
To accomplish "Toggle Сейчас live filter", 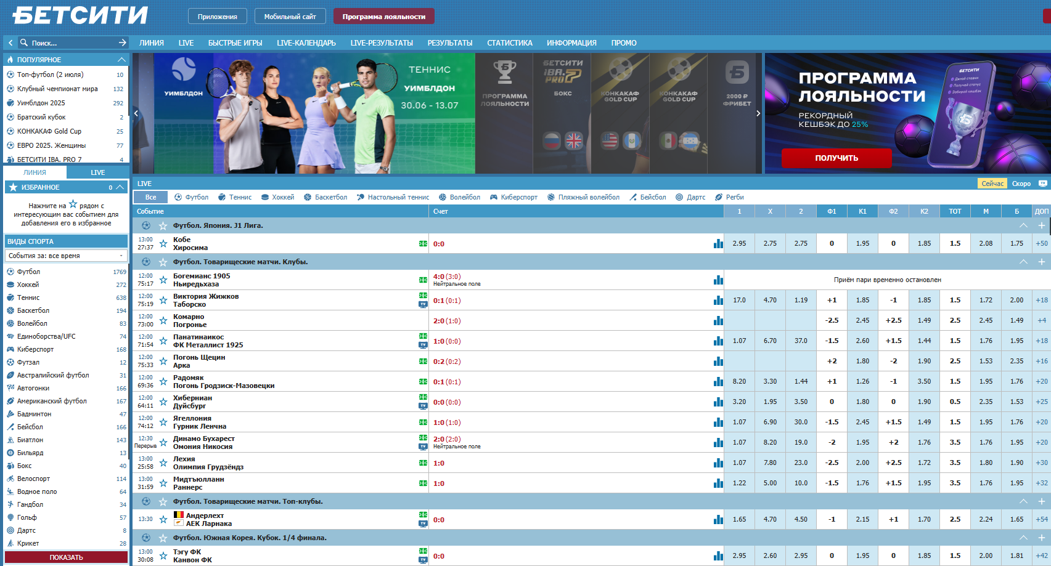I will click(x=992, y=184).
